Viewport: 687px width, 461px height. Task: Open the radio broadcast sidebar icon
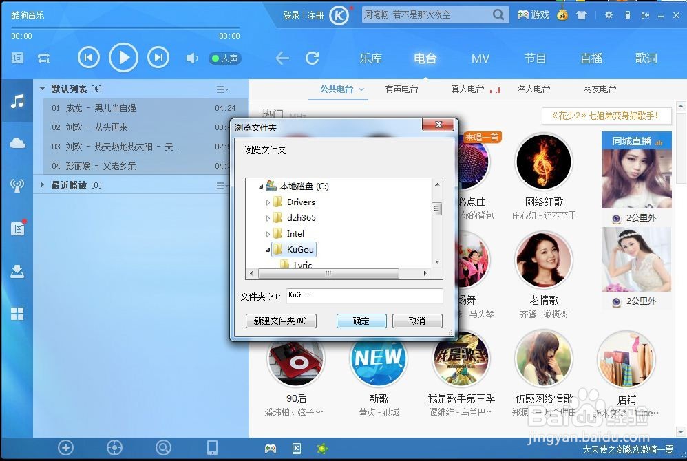17,186
